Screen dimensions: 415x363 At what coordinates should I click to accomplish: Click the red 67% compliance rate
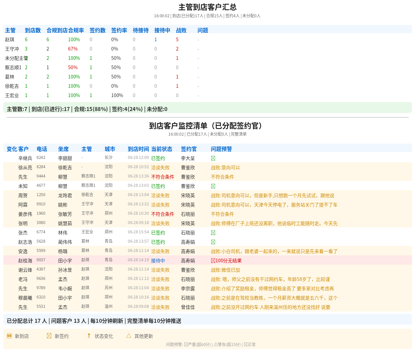(73, 49)
